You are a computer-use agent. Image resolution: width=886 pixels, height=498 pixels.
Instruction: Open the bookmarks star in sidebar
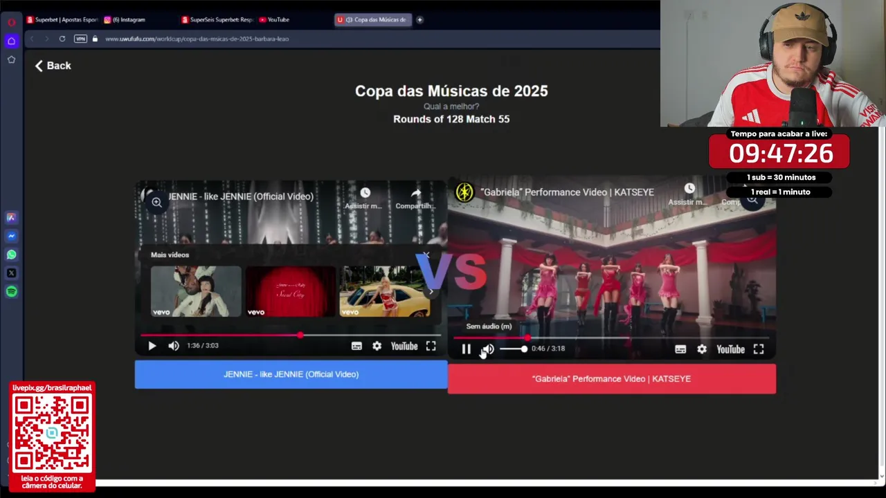[12, 59]
